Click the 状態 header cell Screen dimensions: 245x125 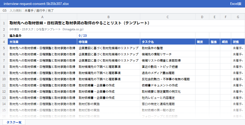click(238, 42)
